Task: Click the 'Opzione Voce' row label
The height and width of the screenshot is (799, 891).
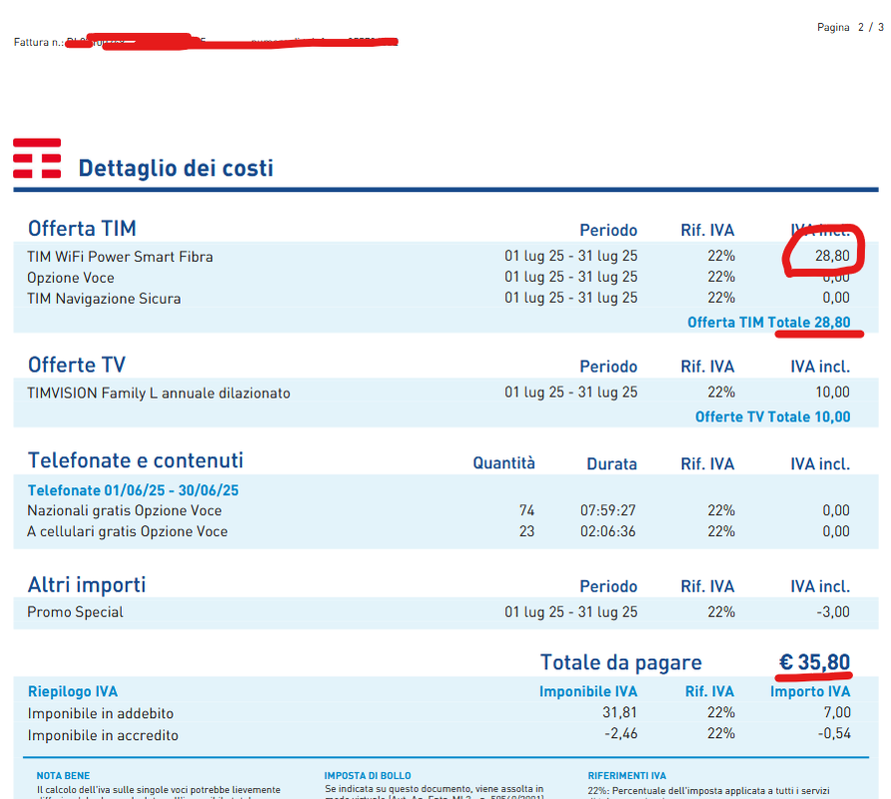Action: pyautogui.click(x=71, y=278)
